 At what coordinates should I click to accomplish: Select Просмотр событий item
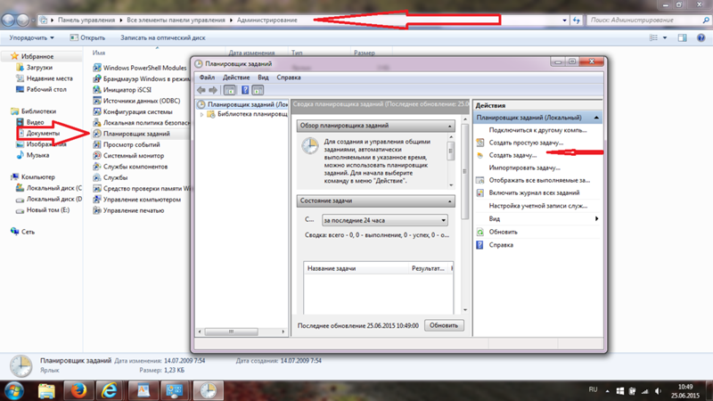127,144
